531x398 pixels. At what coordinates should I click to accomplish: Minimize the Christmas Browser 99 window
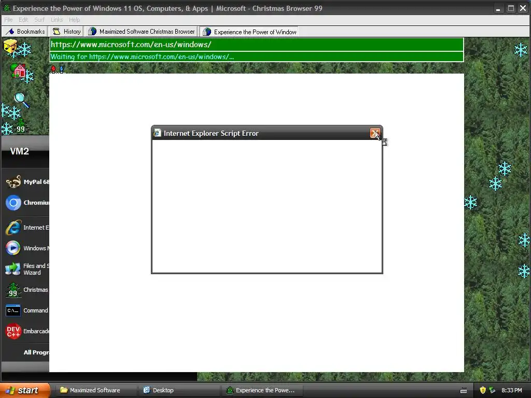click(498, 8)
